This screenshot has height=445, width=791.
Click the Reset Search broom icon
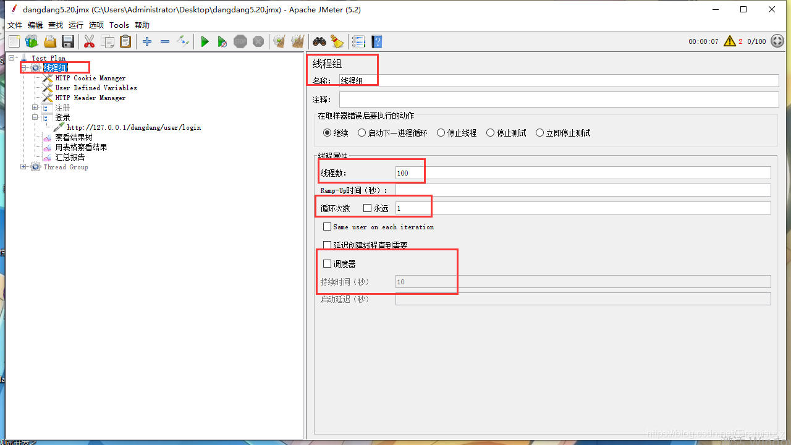pyautogui.click(x=337, y=41)
